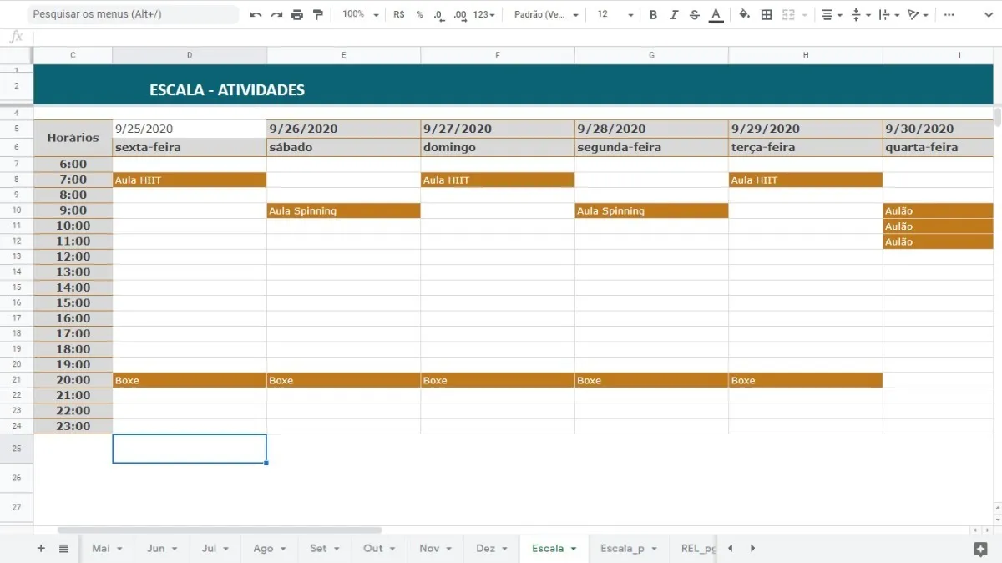Image resolution: width=1002 pixels, height=563 pixels.
Task: Expand the Padrão font family dropdown
Action: pos(547,15)
